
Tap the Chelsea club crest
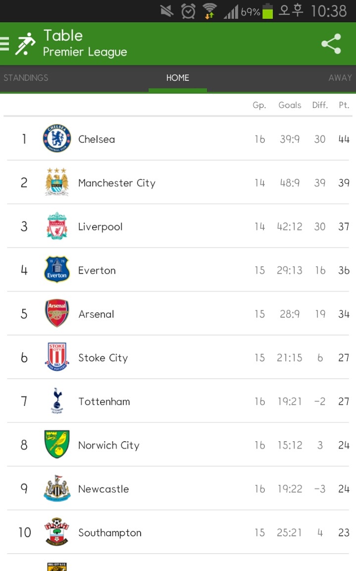(x=57, y=139)
